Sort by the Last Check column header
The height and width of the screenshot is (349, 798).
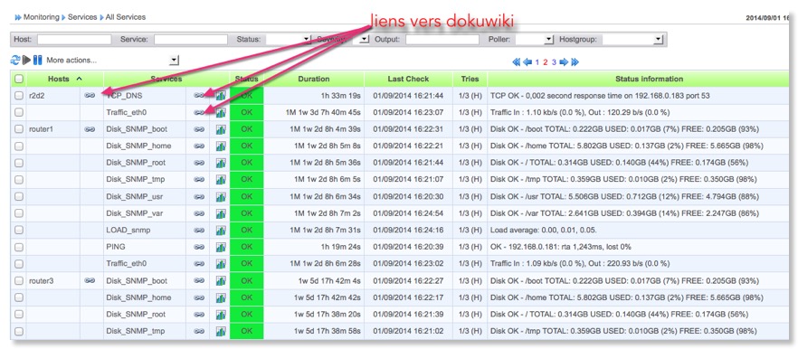coord(408,79)
